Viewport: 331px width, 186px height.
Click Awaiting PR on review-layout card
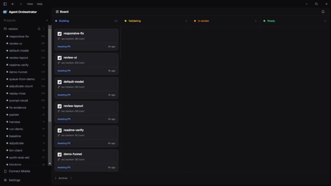tap(64, 119)
